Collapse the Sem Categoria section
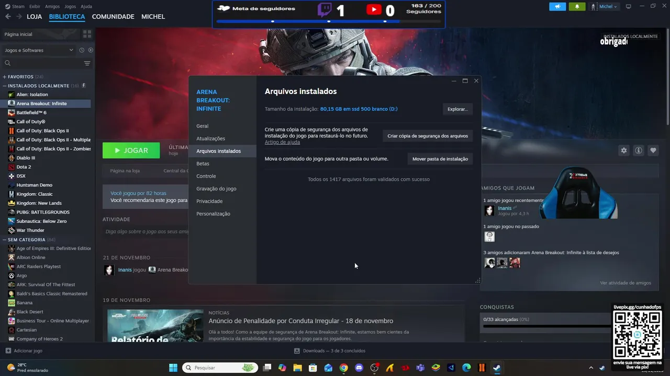This screenshot has height=376, width=670. click(5, 240)
